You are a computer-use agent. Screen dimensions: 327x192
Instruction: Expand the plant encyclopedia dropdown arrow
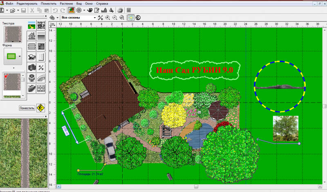84,10
